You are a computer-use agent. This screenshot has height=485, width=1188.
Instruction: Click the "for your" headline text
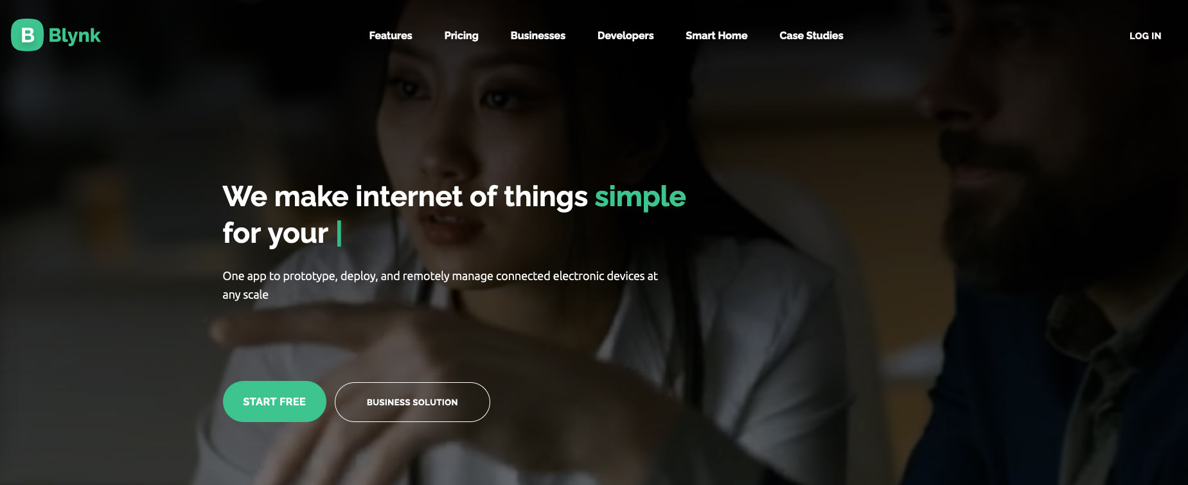coord(275,234)
